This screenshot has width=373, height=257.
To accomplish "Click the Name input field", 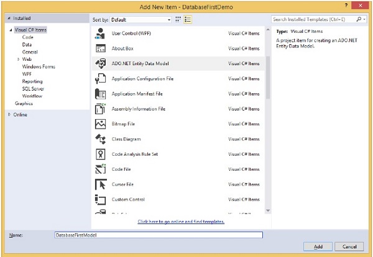I will 159,235.
